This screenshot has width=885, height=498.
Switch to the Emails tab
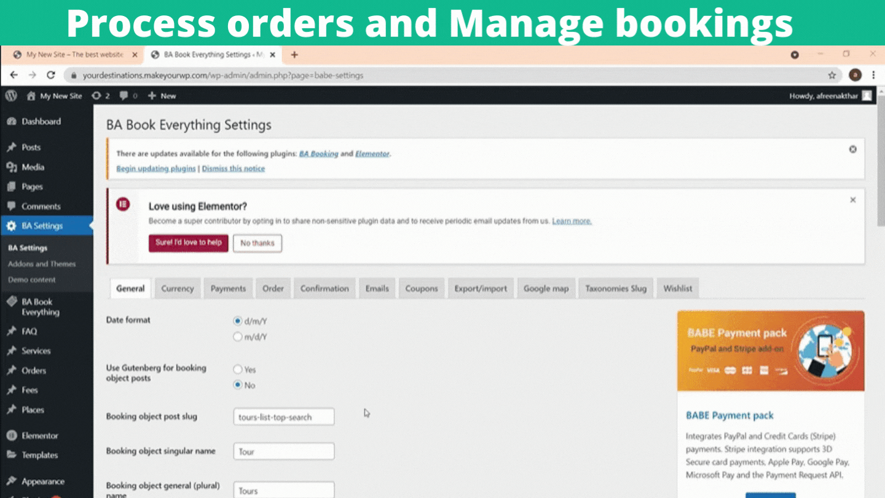(377, 288)
